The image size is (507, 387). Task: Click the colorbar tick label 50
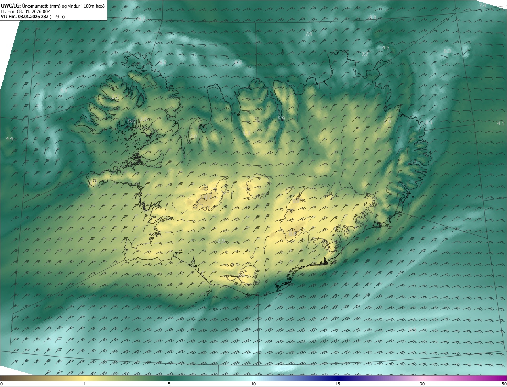pyautogui.click(x=504, y=384)
